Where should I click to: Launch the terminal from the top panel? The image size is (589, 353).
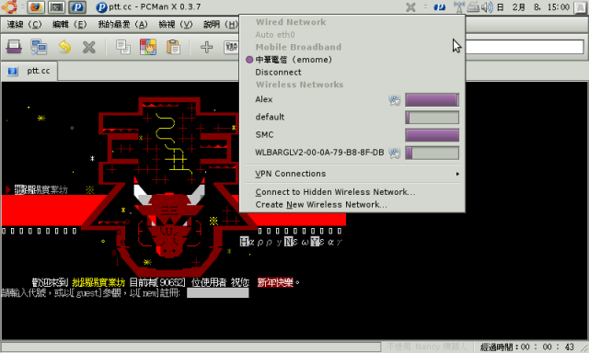(x=57, y=6)
